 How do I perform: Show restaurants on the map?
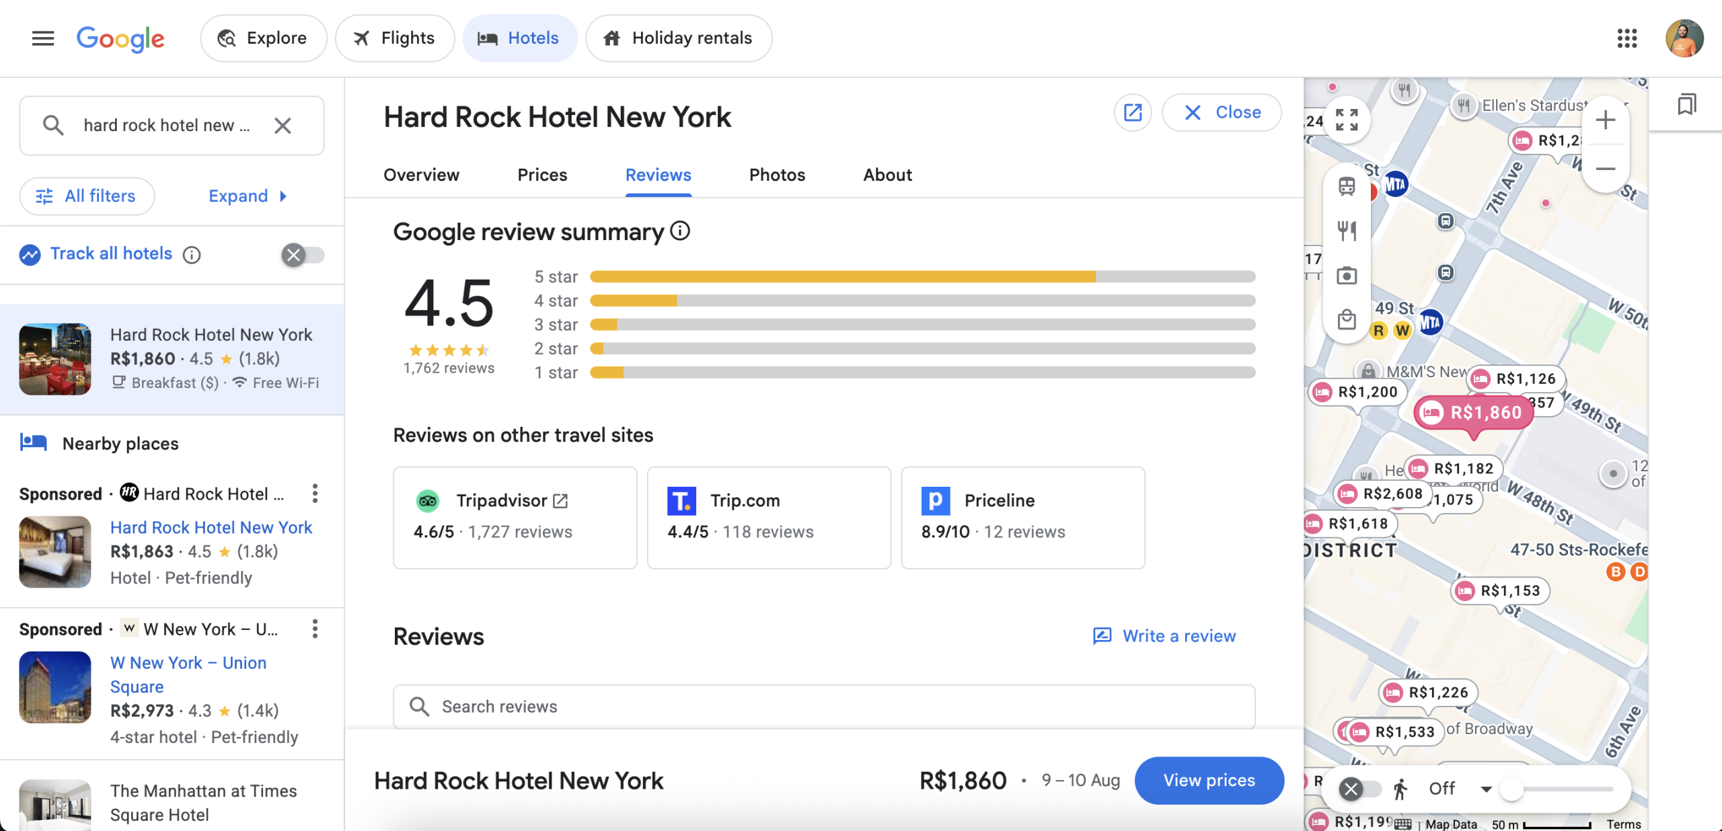pyautogui.click(x=1347, y=231)
